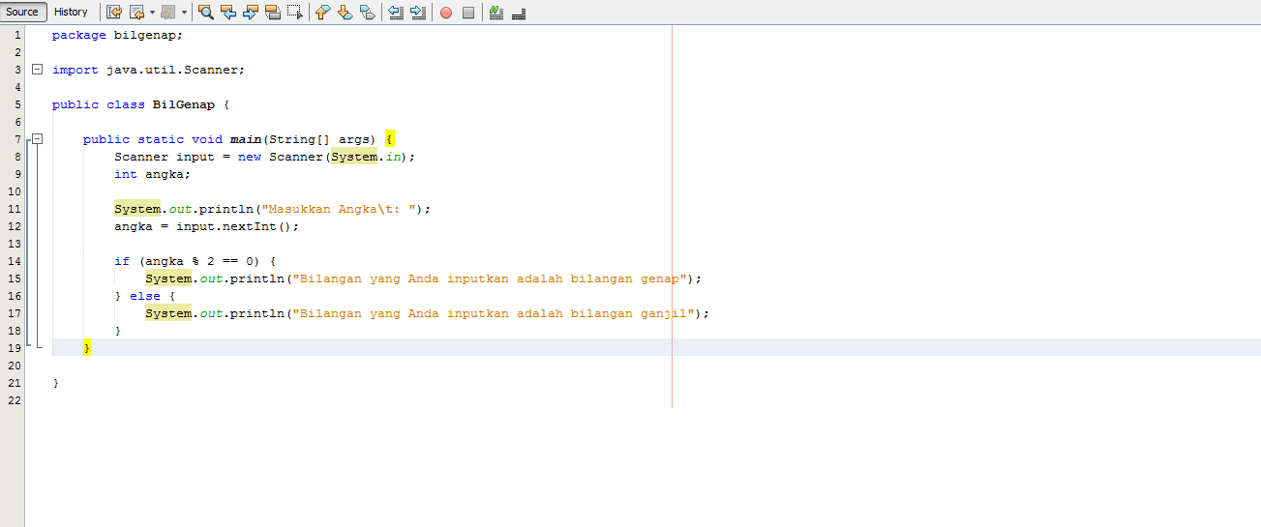Click the greyed Forward navigation icon
This screenshot has width=1261, height=527.
click(x=167, y=13)
